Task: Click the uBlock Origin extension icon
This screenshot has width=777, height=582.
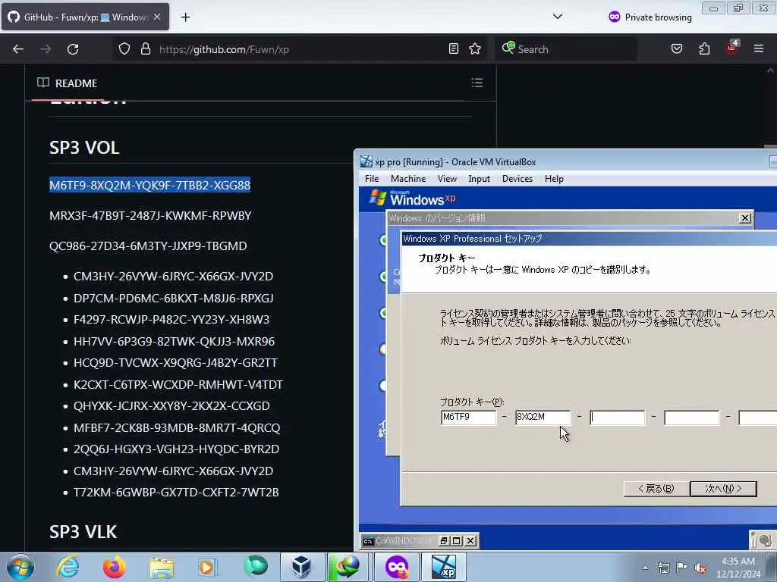Action: (x=732, y=48)
